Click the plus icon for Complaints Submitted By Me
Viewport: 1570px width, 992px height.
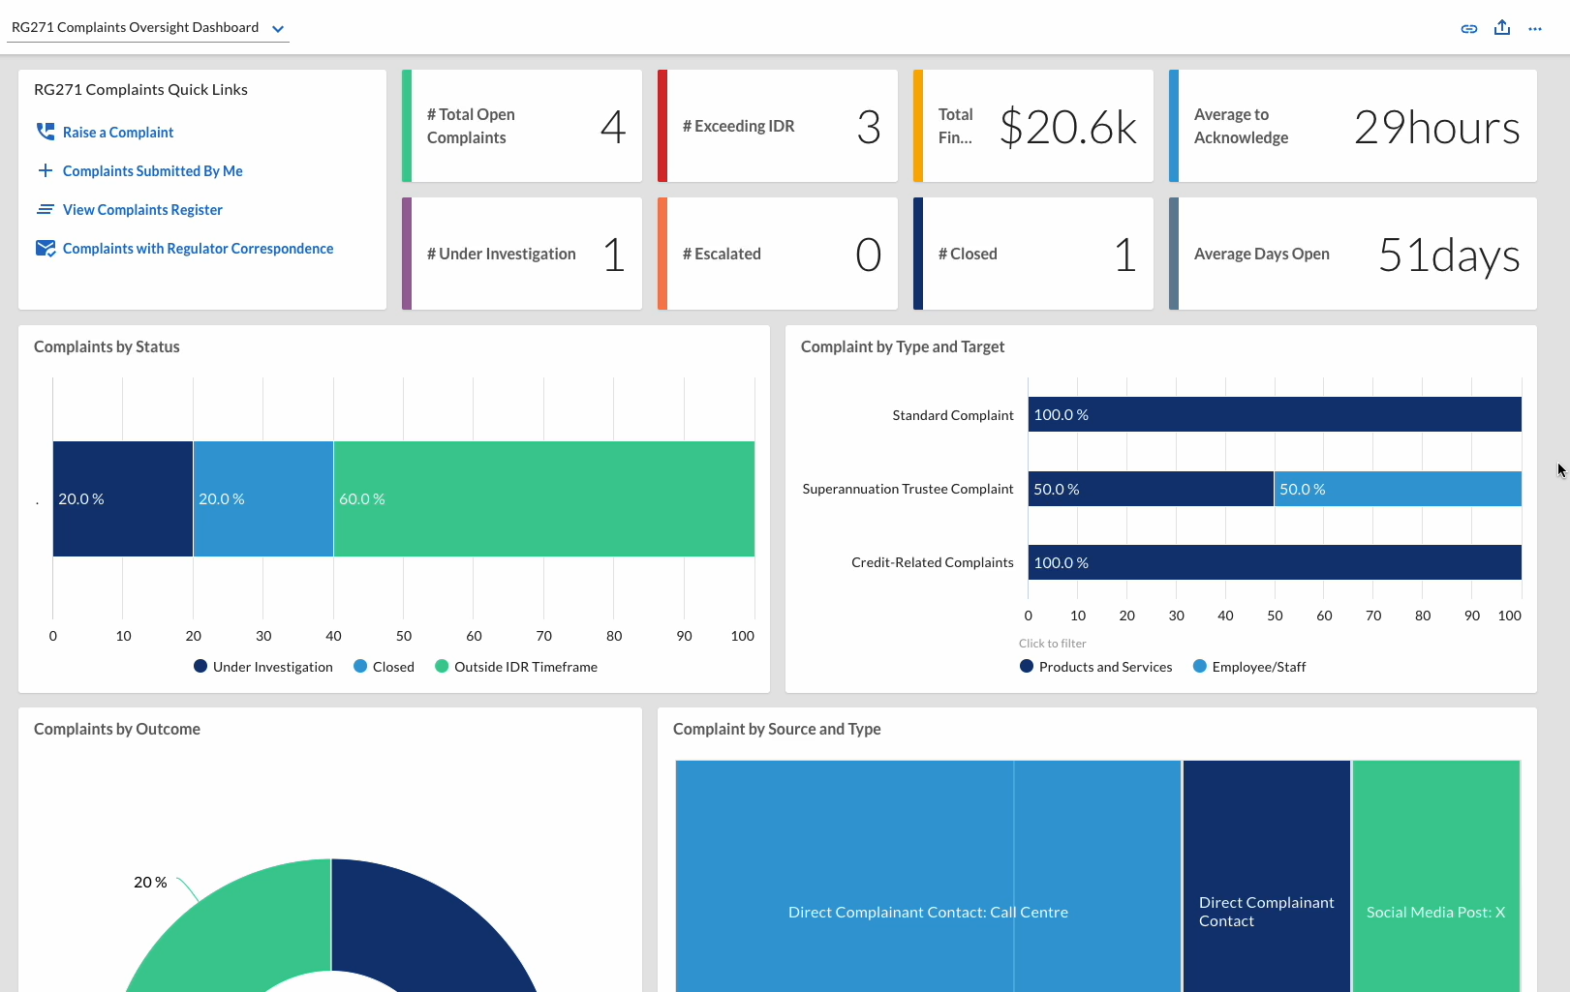coord(46,170)
